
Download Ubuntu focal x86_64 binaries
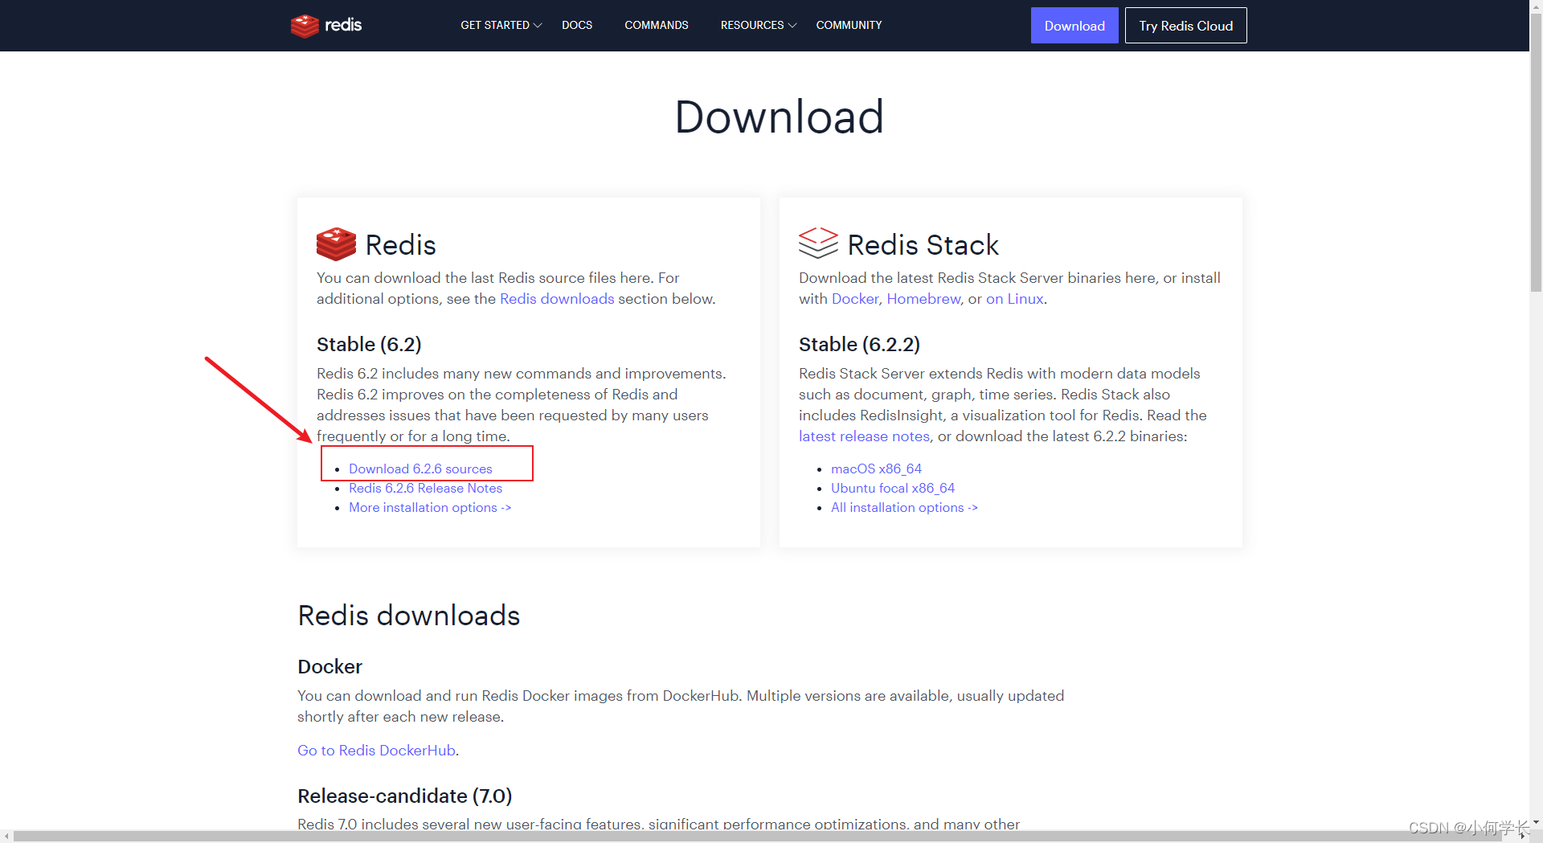coord(893,488)
